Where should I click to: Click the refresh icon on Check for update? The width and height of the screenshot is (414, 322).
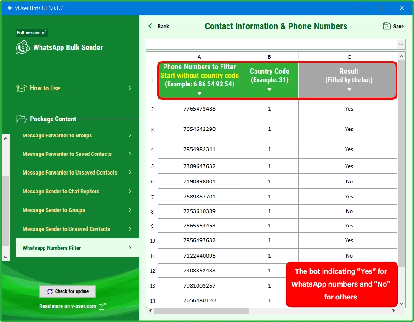click(x=50, y=292)
